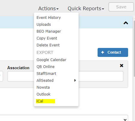The height and width of the screenshot is (121, 135).
Task: Select QB Online export option
Action: 45,67
